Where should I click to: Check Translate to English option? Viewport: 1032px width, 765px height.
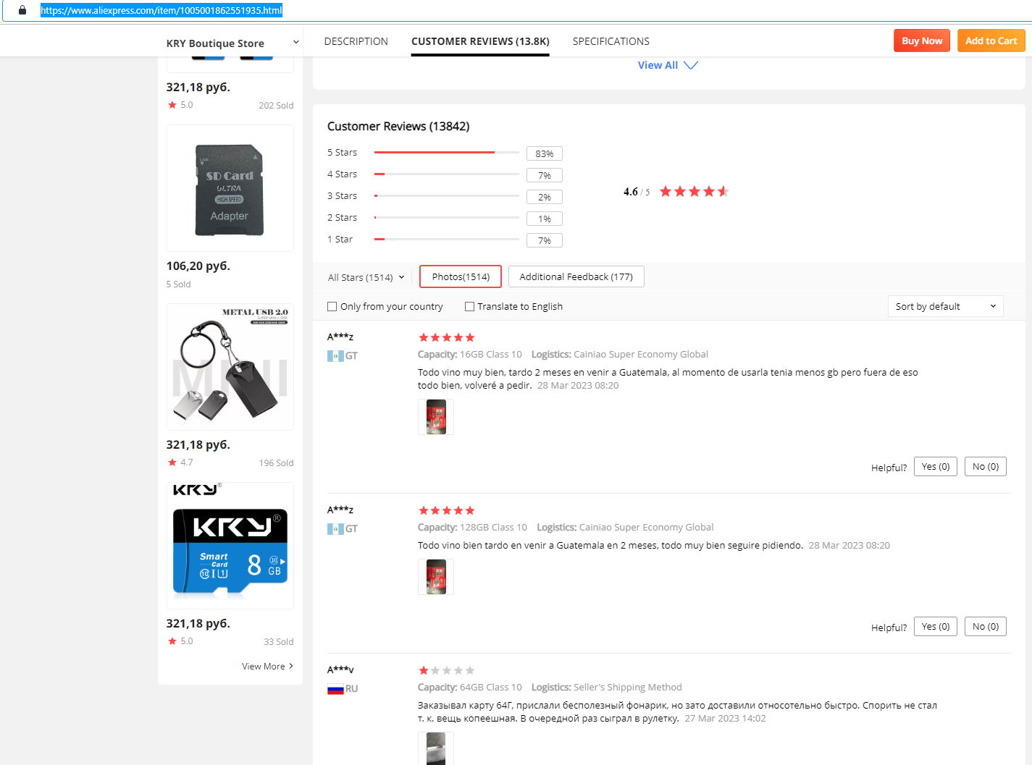click(x=469, y=307)
